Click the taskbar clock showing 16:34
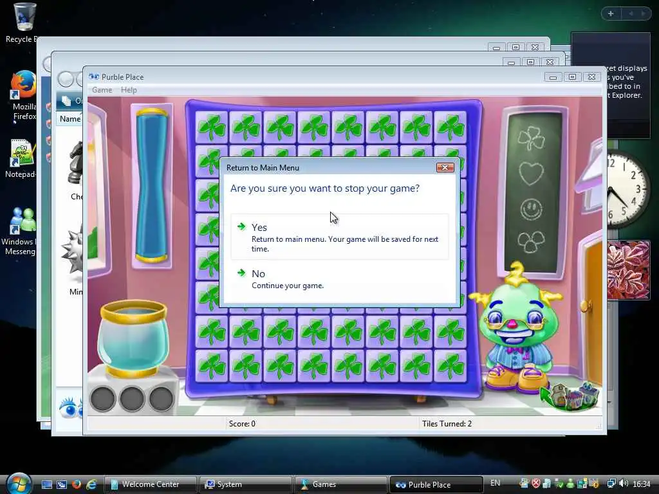 [x=642, y=484]
